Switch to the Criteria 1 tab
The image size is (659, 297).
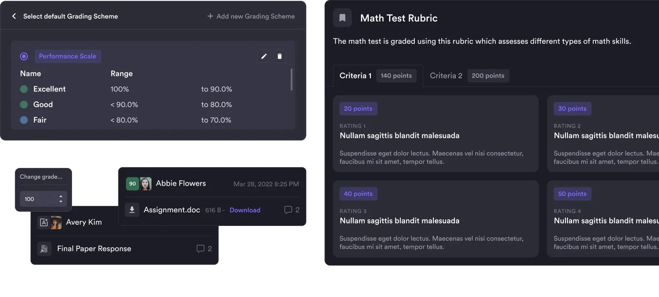pos(356,76)
